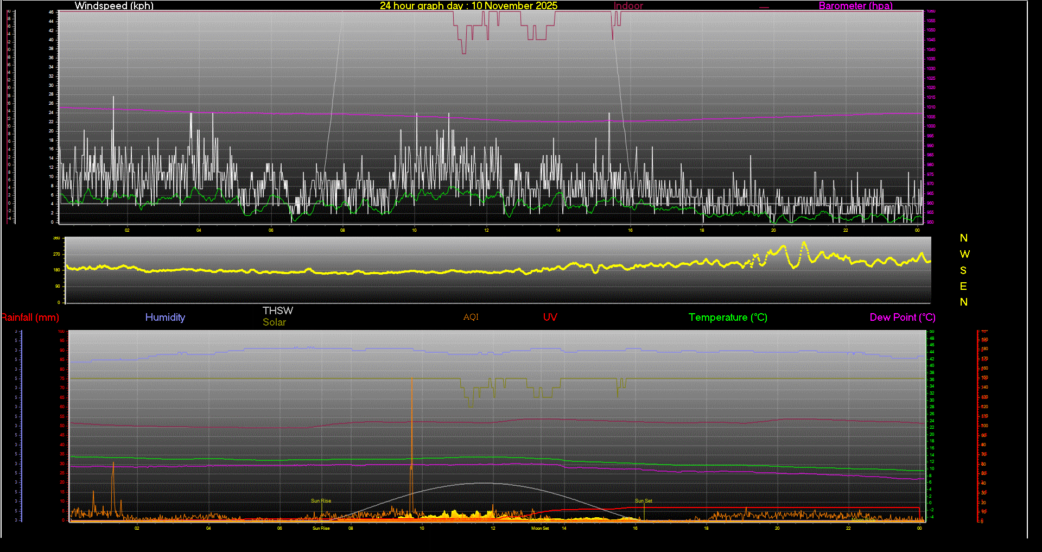Click the Rainfall (mm) axis label
This screenshot has width=1042, height=552.
click(30, 318)
